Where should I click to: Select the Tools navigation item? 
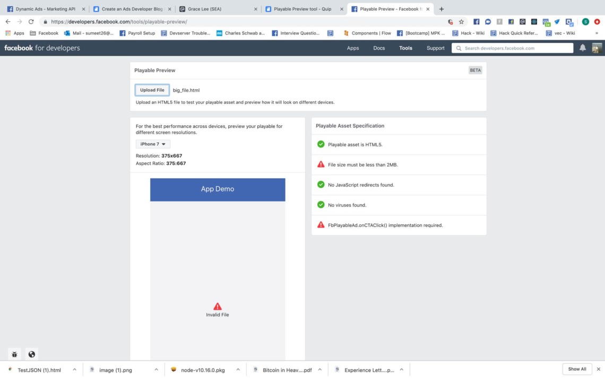tap(405, 48)
